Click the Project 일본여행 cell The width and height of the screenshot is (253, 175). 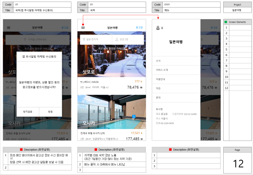pyautogui.click(x=238, y=10)
